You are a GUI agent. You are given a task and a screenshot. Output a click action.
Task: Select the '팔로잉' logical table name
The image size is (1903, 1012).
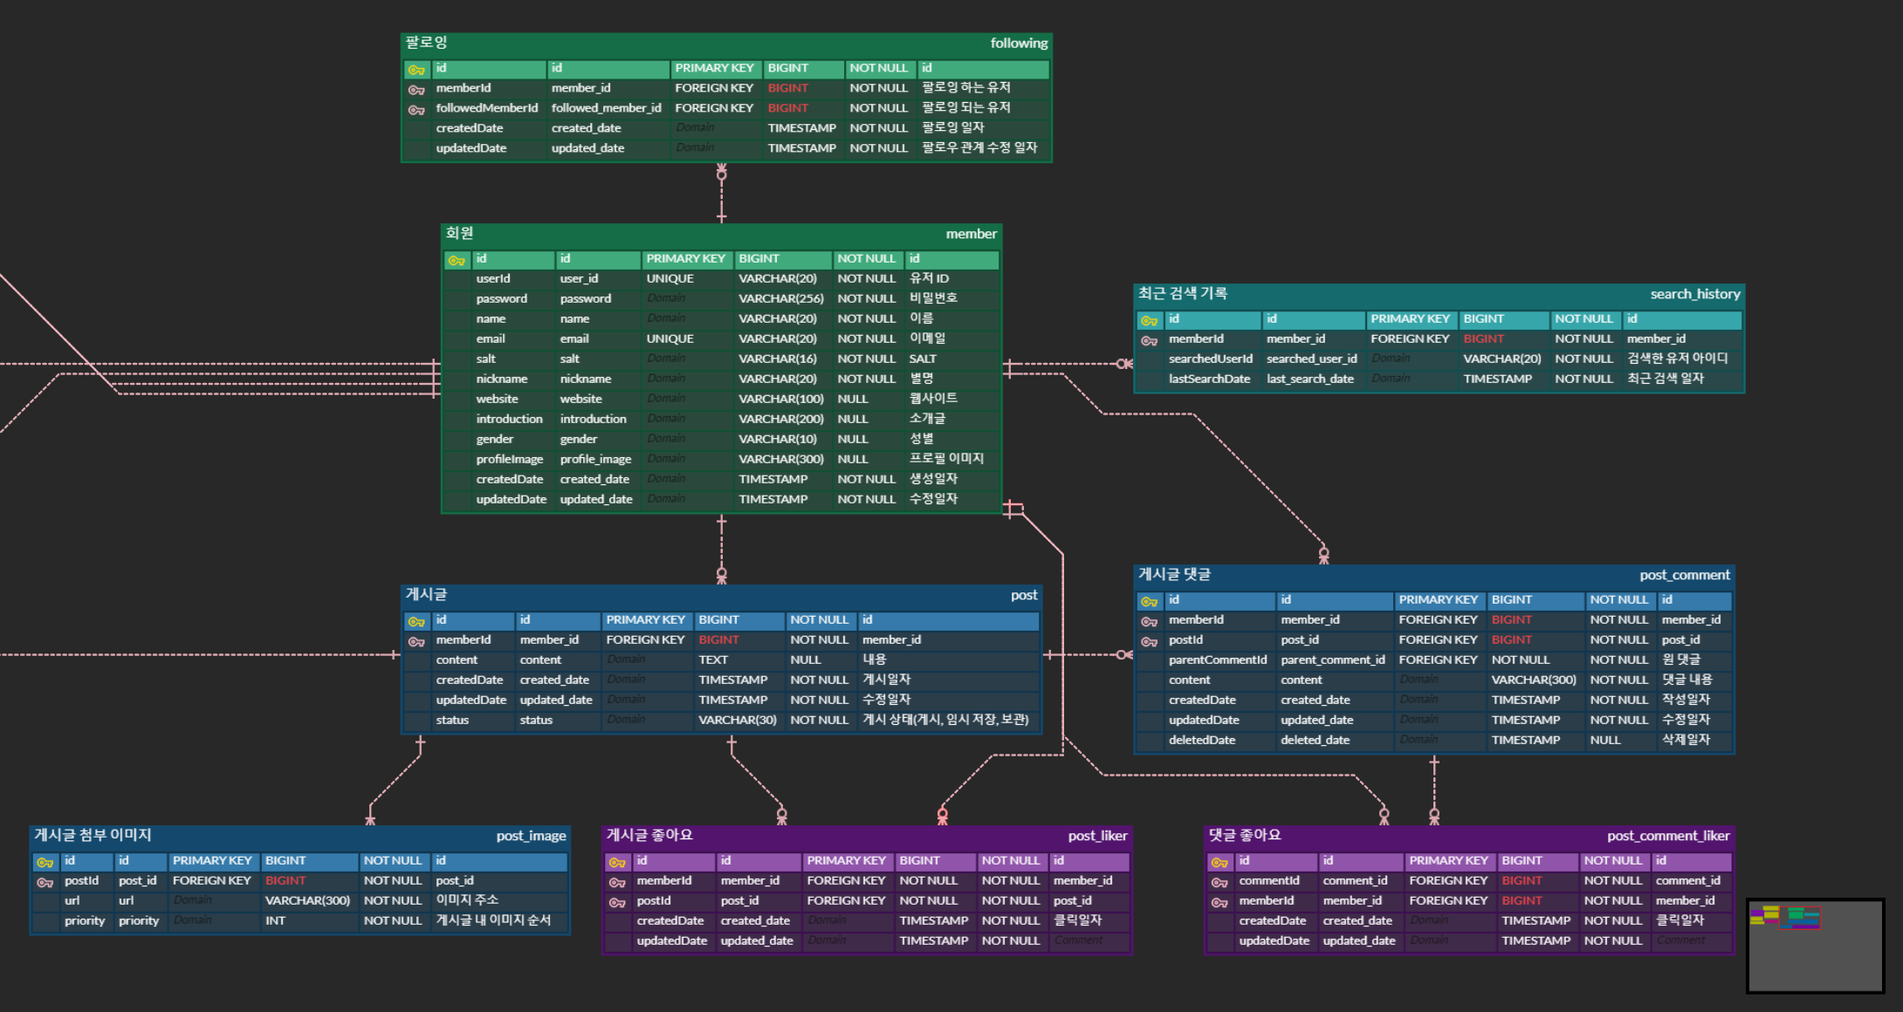click(x=427, y=43)
